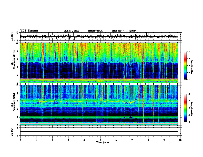
Task: Click the ch.2 spectrogram color scale bar
Action: (x=185, y=108)
